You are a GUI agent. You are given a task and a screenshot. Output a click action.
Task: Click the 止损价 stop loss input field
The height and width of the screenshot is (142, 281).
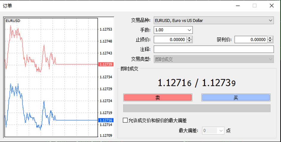tap(170, 40)
